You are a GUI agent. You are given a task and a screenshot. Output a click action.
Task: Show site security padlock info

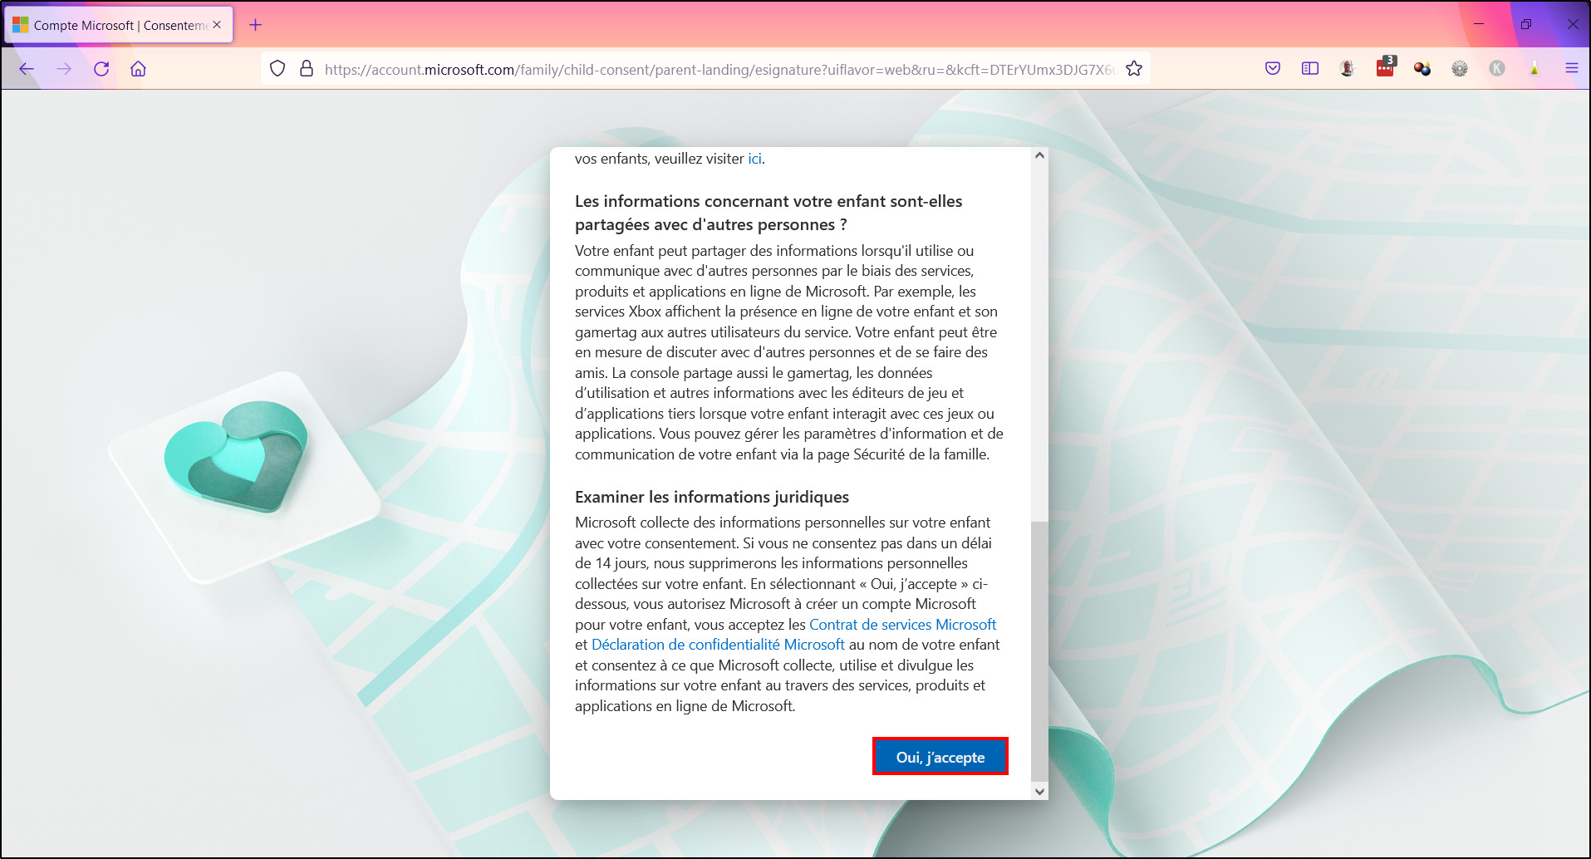(x=307, y=69)
